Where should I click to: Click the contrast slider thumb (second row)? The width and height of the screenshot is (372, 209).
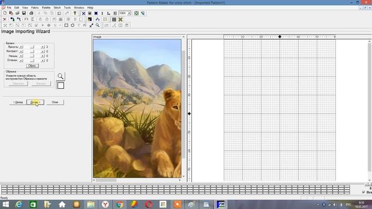pyautogui.click(x=32, y=52)
